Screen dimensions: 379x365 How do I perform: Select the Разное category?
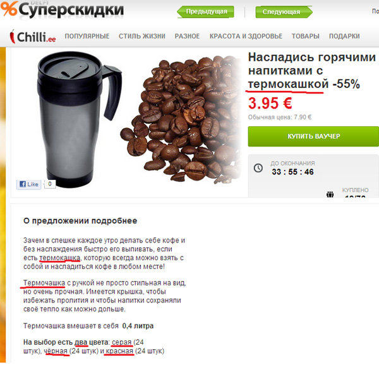[187, 36]
